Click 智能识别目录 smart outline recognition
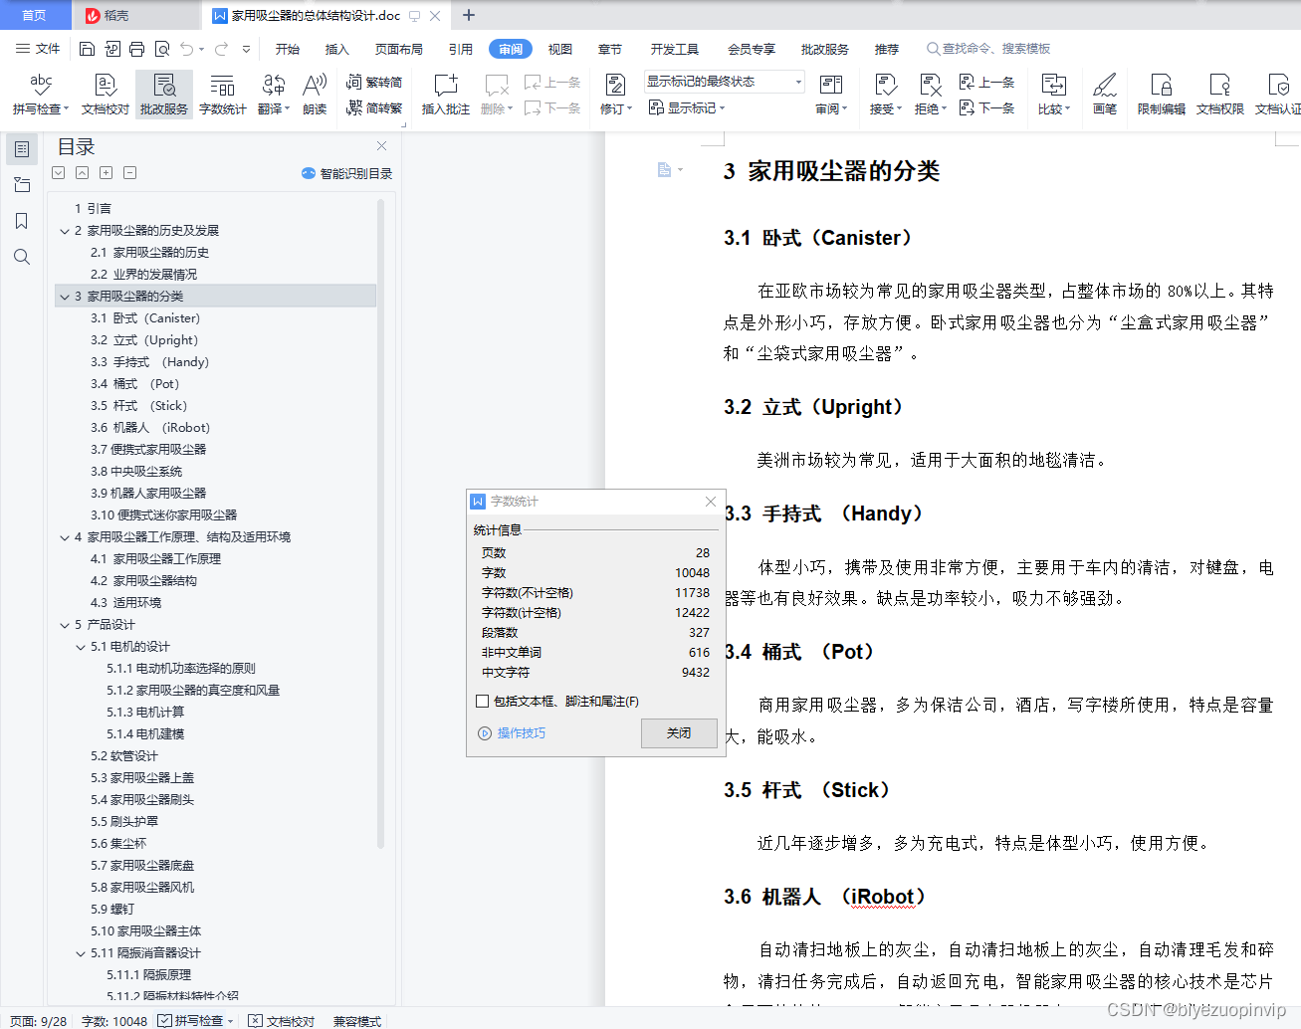This screenshot has height=1029, width=1301. click(x=346, y=173)
